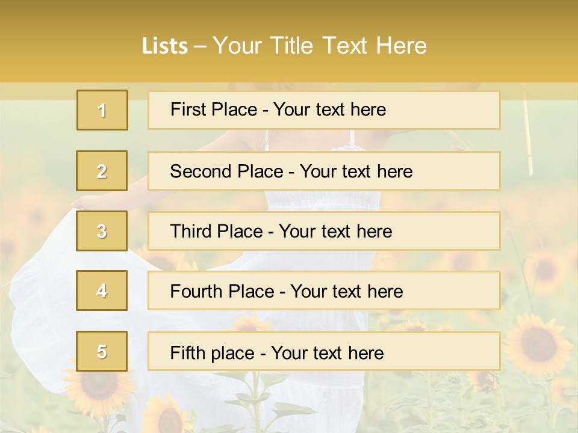Click 'Your Title Text Here' heading

[x=320, y=46]
